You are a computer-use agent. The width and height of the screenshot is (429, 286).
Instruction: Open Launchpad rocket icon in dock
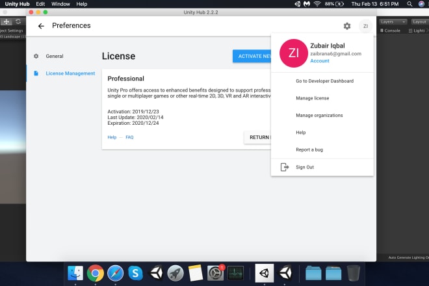(175, 273)
